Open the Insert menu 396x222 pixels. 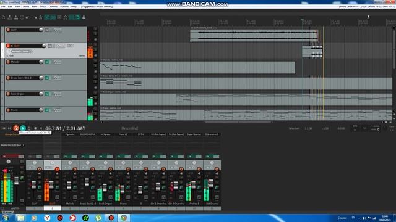coord(26,7)
